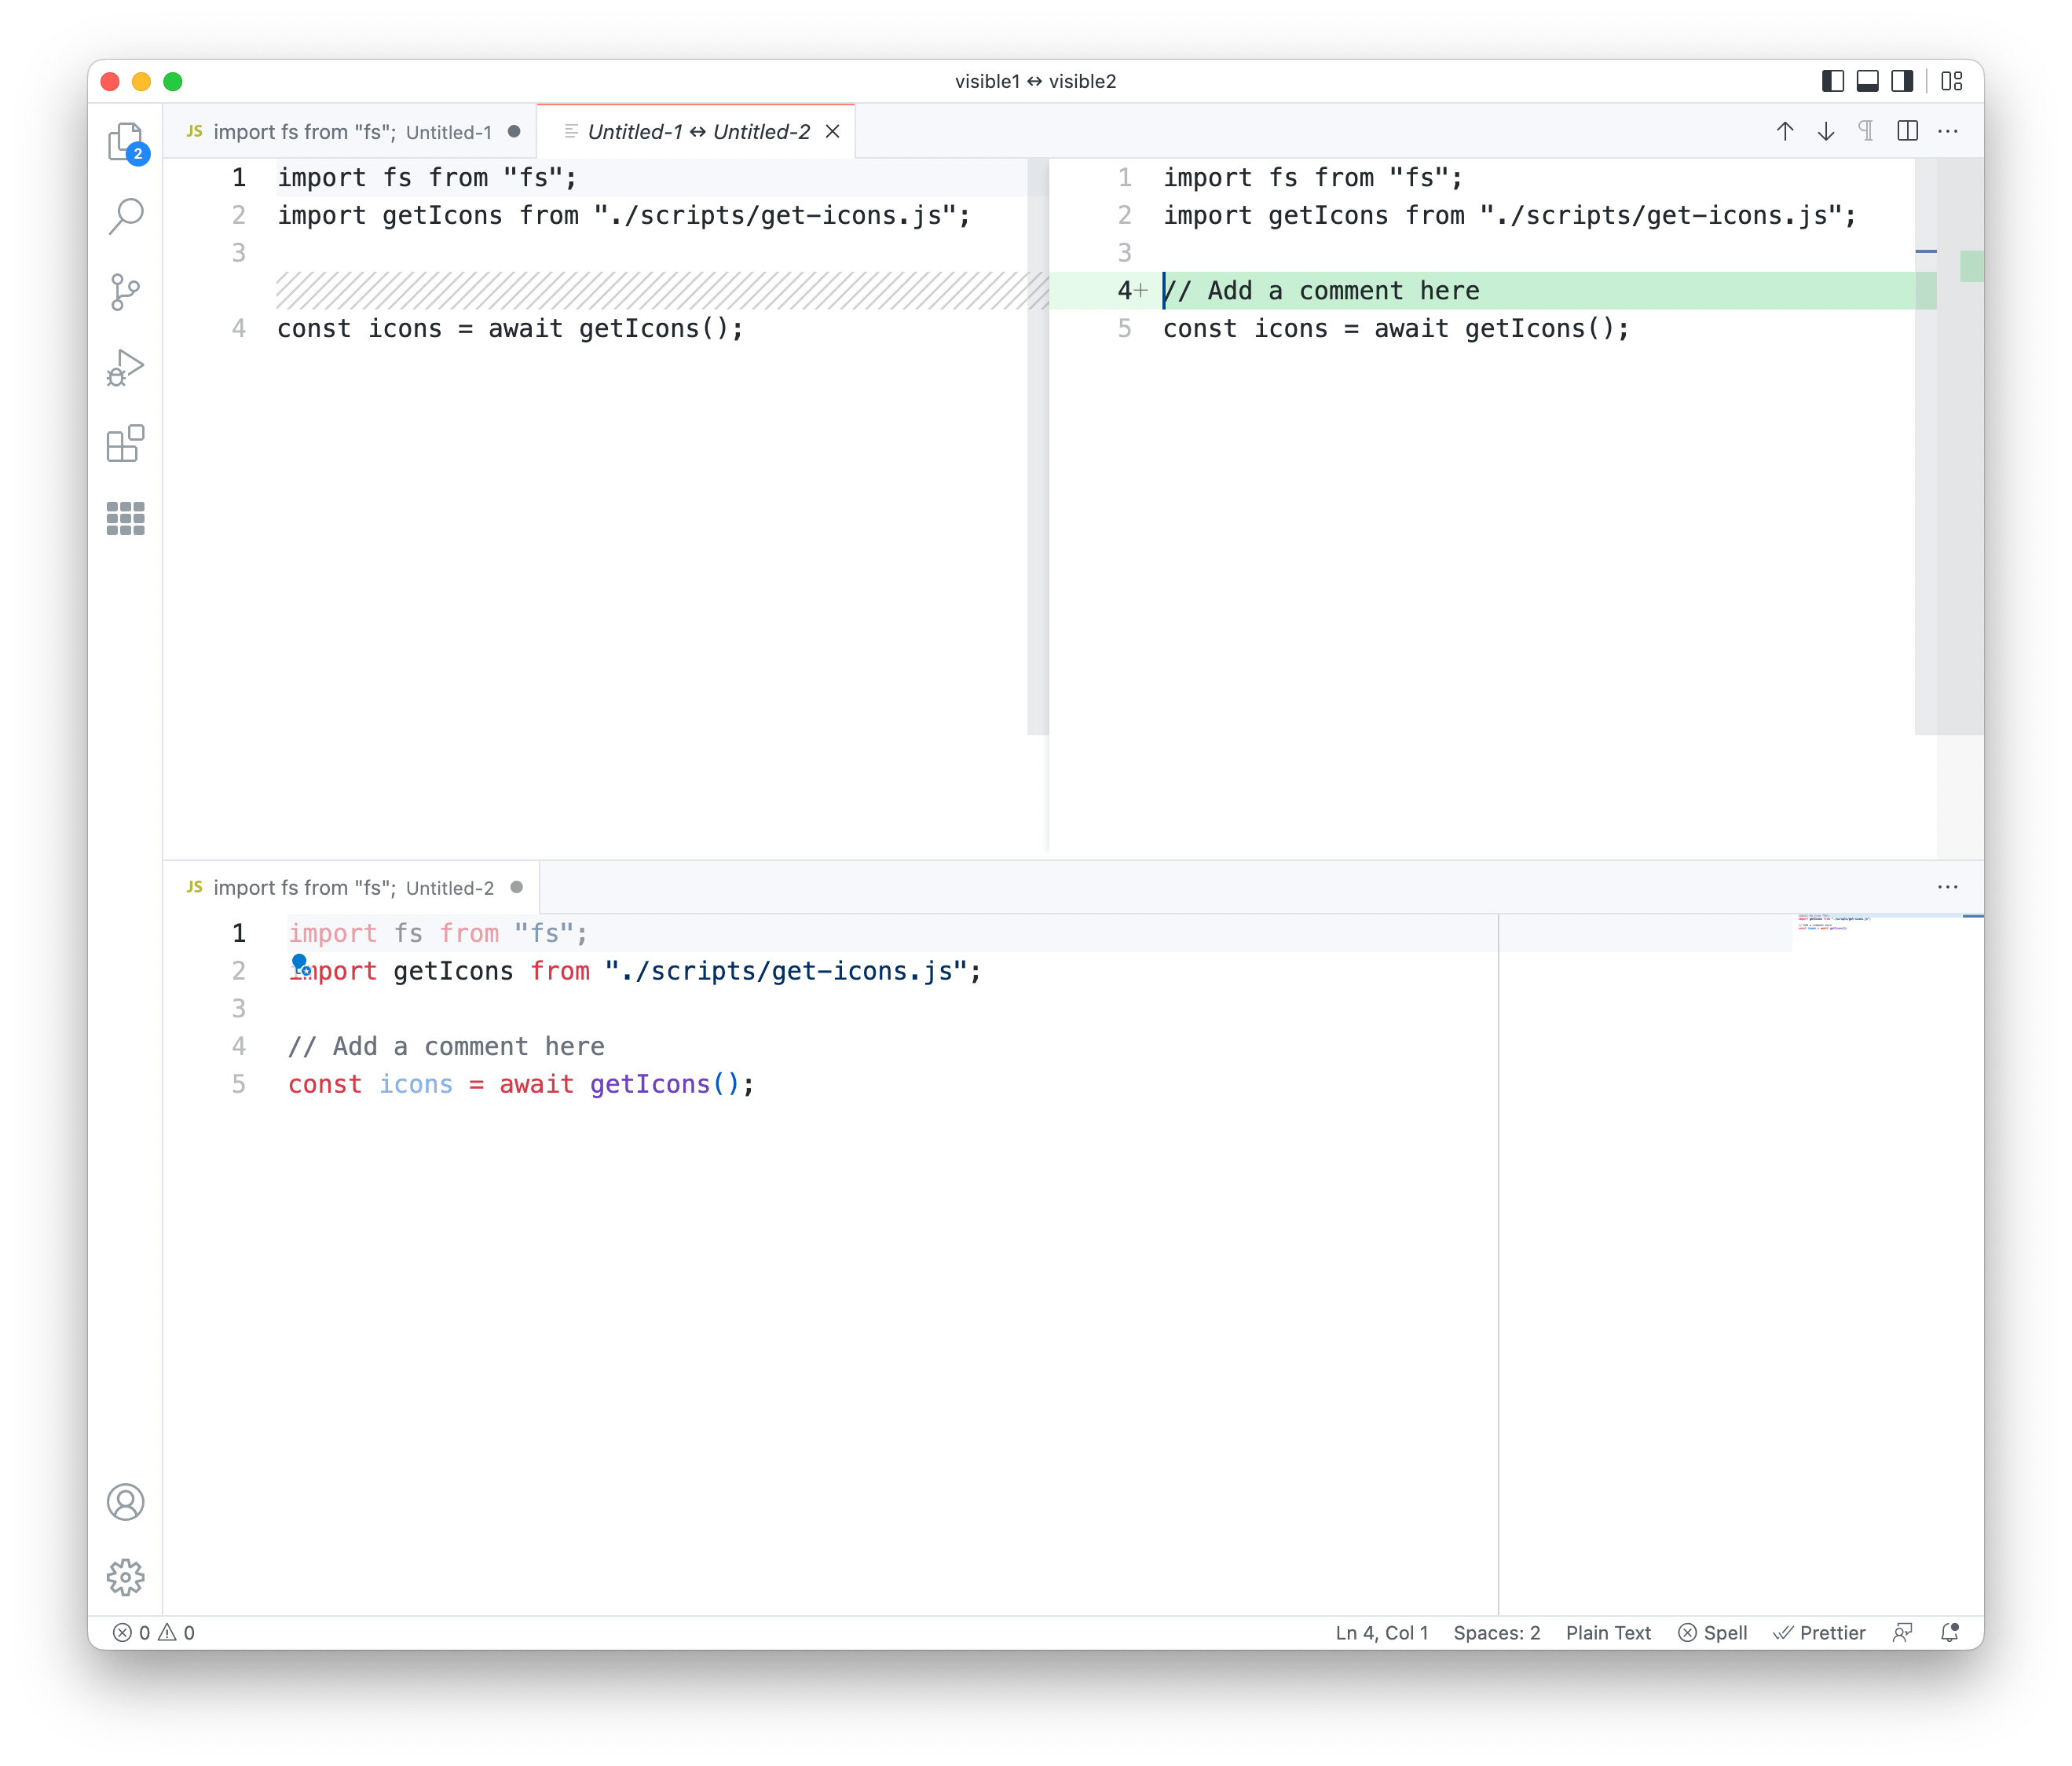This screenshot has width=2072, height=1766.
Task: Open the Explorer view in activity bar
Action: pos(126,142)
